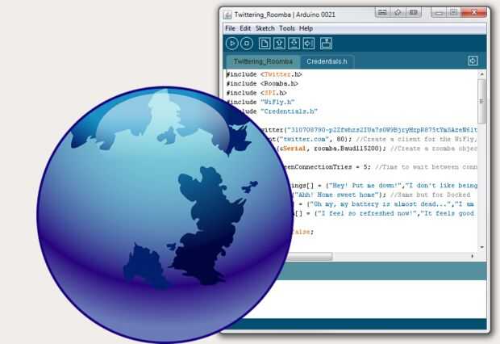The width and height of the screenshot is (500, 344).
Task: Click the vertical scrollbar down arrow
Action: tap(481, 247)
